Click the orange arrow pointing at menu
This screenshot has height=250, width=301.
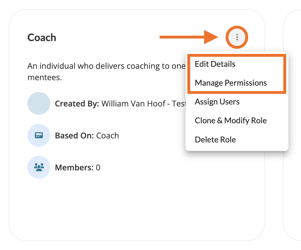[188, 37]
